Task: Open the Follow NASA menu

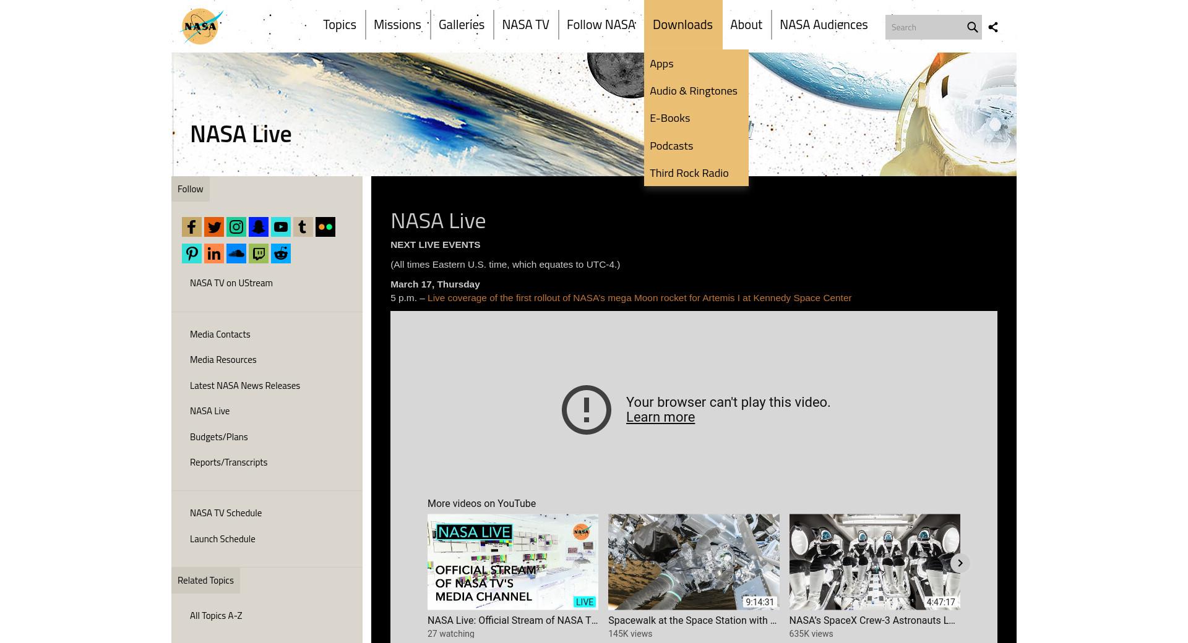Action: point(601,25)
